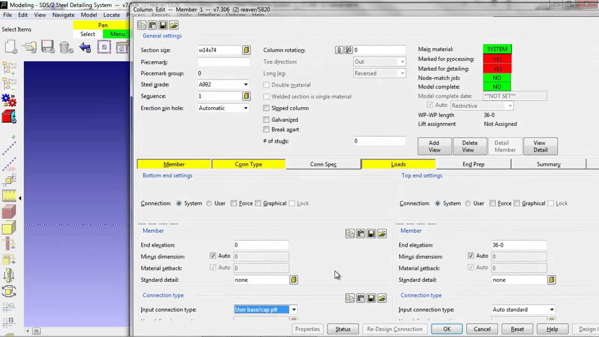Open the Erection pin hole dropdown

pyautogui.click(x=246, y=108)
